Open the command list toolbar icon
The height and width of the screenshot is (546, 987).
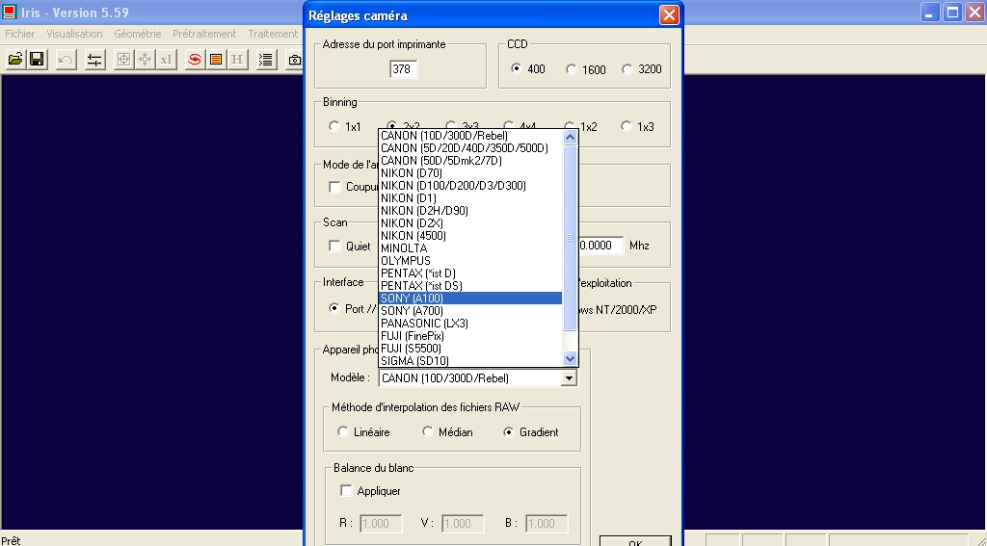(266, 59)
